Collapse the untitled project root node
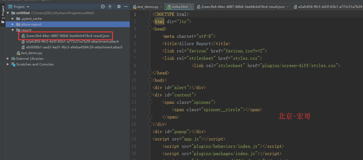 8,13
